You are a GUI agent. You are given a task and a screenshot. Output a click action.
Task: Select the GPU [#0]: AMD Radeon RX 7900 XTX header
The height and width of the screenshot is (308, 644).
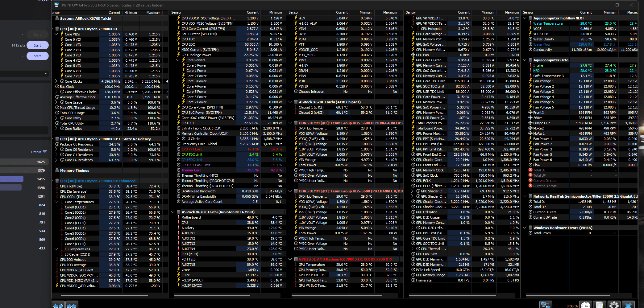[x=345, y=259]
